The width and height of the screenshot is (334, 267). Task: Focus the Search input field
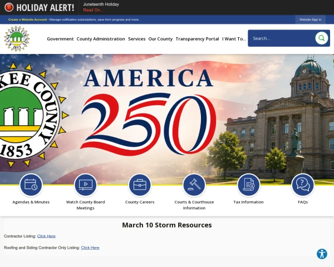[x=282, y=38]
